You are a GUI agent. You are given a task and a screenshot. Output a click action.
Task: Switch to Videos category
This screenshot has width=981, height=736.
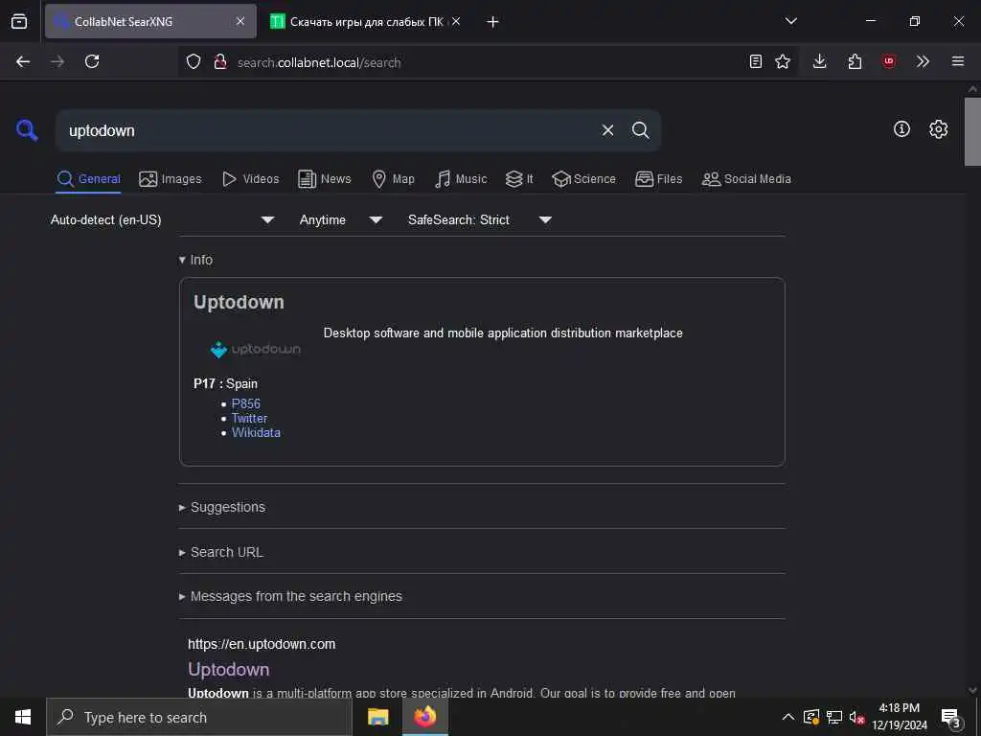pyautogui.click(x=250, y=179)
